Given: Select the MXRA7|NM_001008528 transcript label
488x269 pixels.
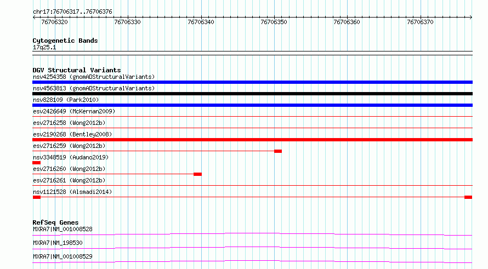Looking at the screenshot, I should (x=63, y=229).
